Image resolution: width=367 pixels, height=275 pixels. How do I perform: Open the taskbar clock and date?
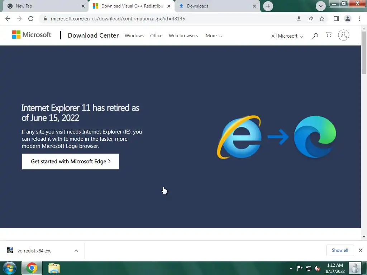(x=335, y=268)
